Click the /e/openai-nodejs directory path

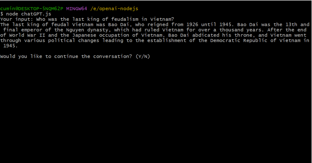pos(114,9)
